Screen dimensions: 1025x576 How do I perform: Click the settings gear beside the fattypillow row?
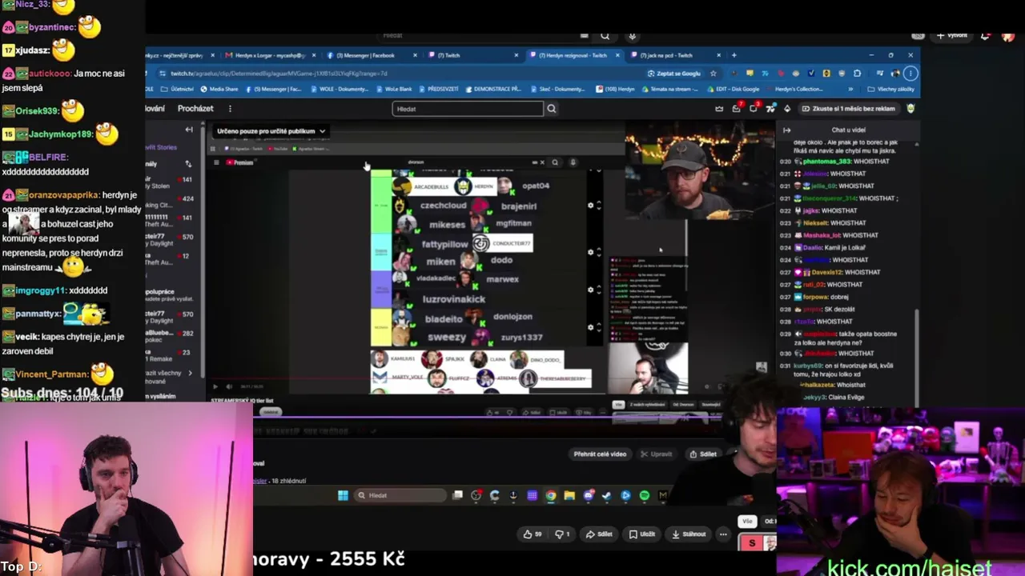coord(591,251)
